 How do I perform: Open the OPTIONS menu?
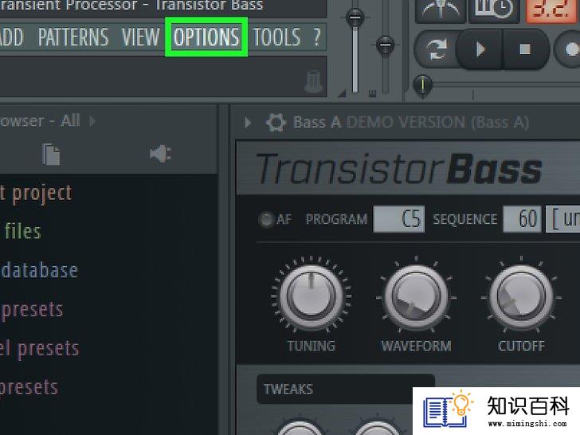[206, 37]
